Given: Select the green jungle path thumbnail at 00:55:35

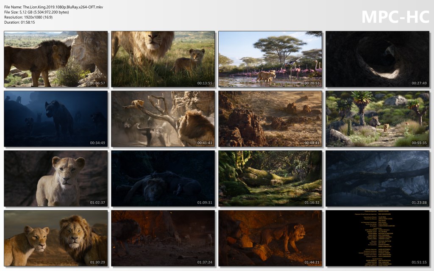Looking at the screenshot, I should click(x=378, y=119).
